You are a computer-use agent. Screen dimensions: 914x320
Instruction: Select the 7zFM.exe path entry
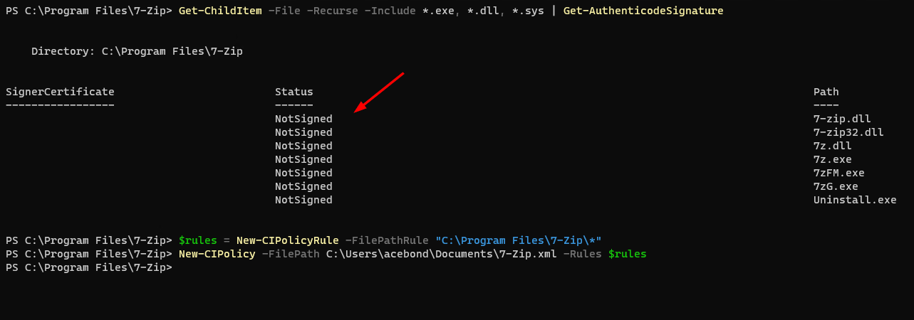(x=839, y=173)
